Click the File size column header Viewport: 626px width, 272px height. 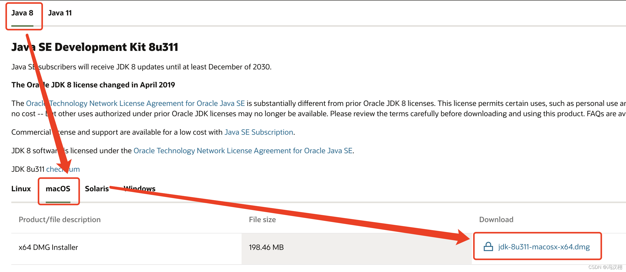pos(262,220)
